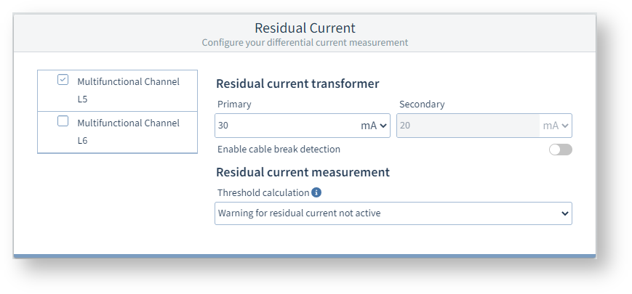Enable the cable break detection switch
Image resolution: width=632 pixels, height=294 pixels.
tap(560, 150)
